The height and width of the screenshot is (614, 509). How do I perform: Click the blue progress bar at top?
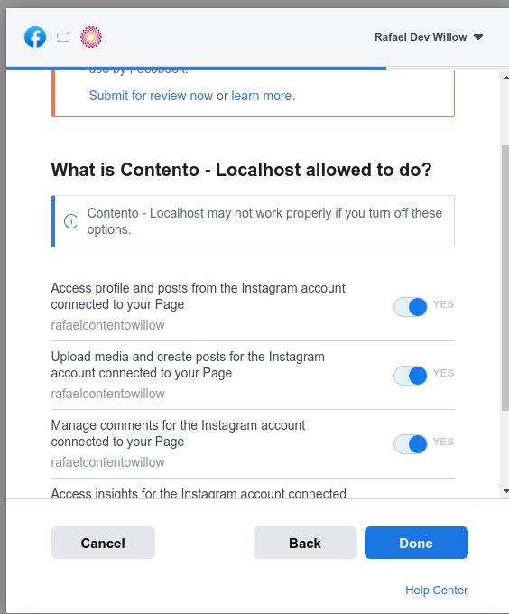[x=196, y=69]
